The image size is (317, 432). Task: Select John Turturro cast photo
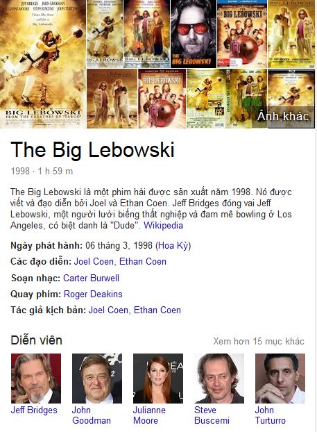[280, 379]
